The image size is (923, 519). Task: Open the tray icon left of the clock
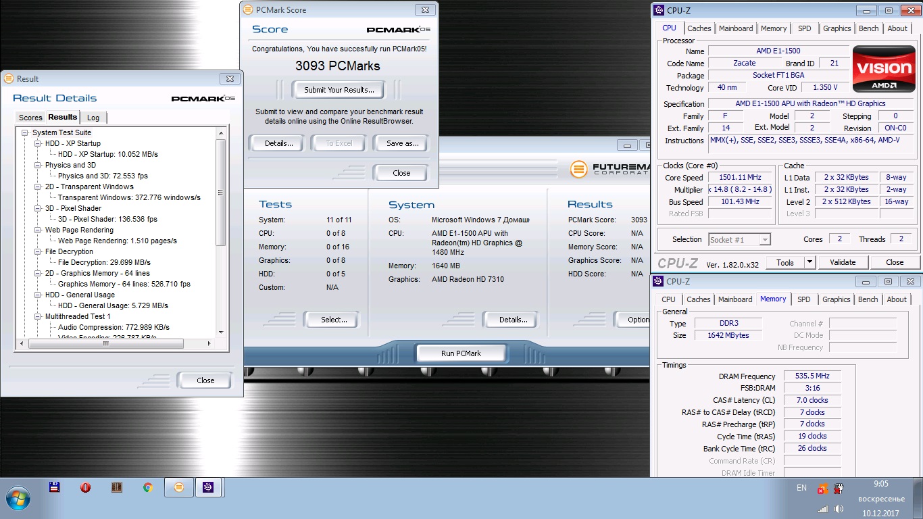[x=839, y=489]
